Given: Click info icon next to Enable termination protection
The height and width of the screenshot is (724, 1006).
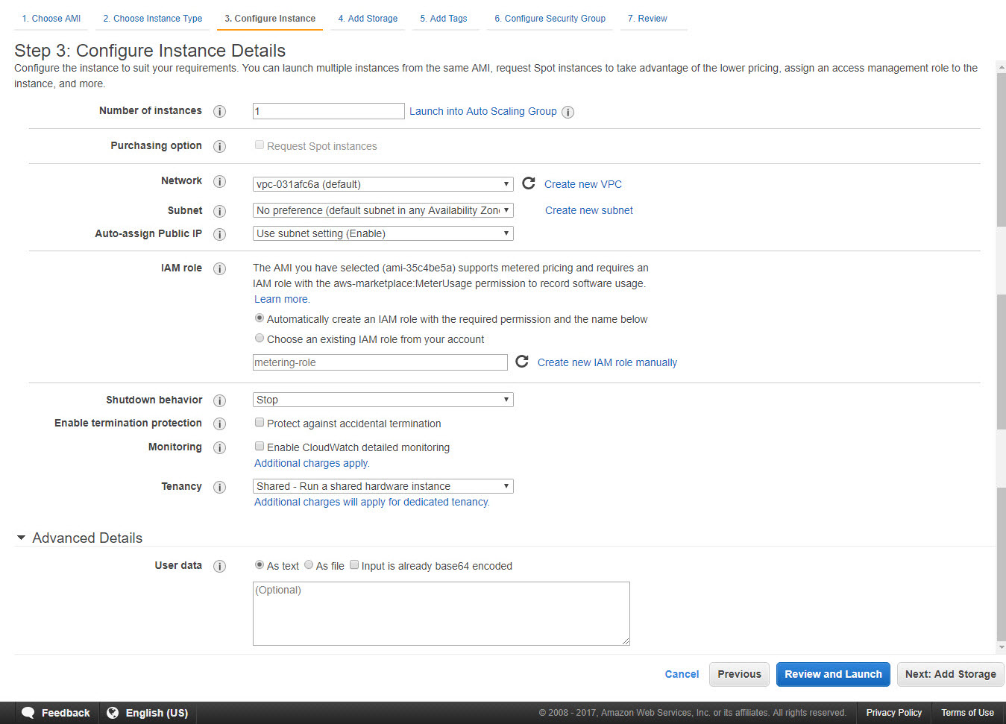Looking at the screenshot, I should click(x=219, y=424).
